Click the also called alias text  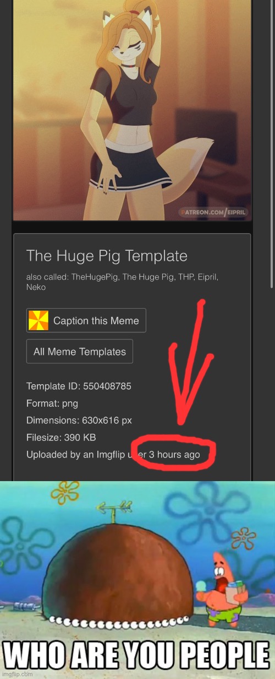(122, 282)
